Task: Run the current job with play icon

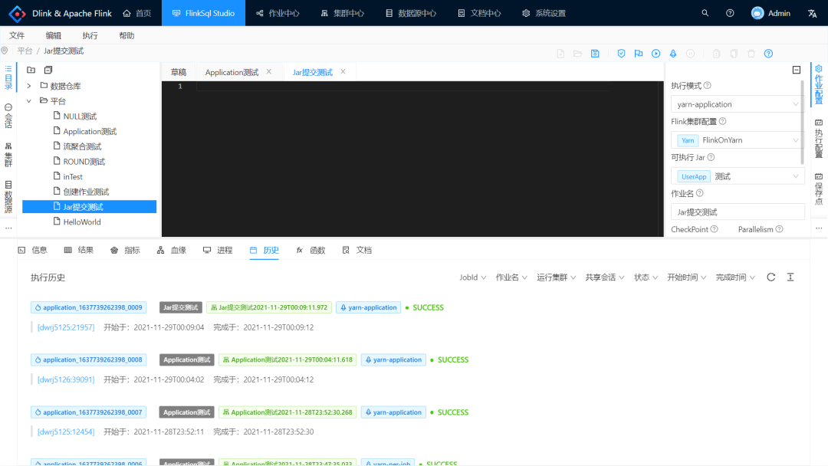Action: tap(655, 54)
